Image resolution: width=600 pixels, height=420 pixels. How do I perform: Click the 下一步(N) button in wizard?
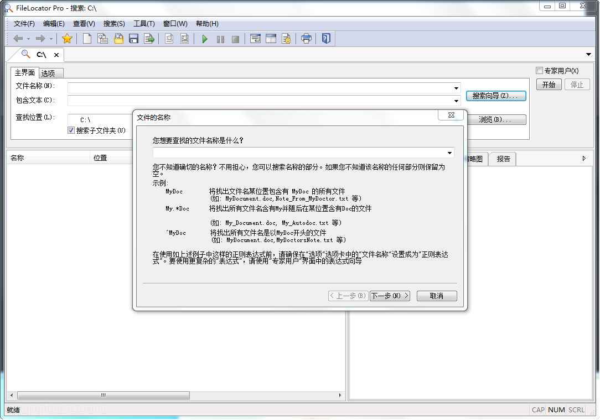click(390, 296)
